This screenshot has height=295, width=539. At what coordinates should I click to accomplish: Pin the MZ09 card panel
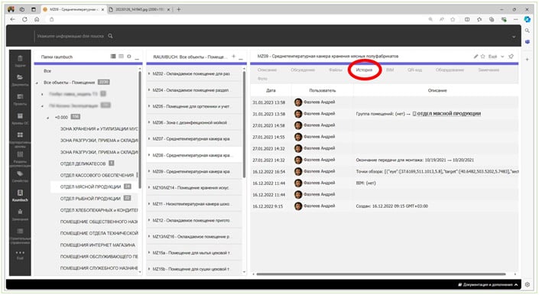pos(511,57)
